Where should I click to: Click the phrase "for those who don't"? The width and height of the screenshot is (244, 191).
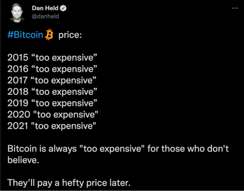pyautogui.click(x=188, y=149)
